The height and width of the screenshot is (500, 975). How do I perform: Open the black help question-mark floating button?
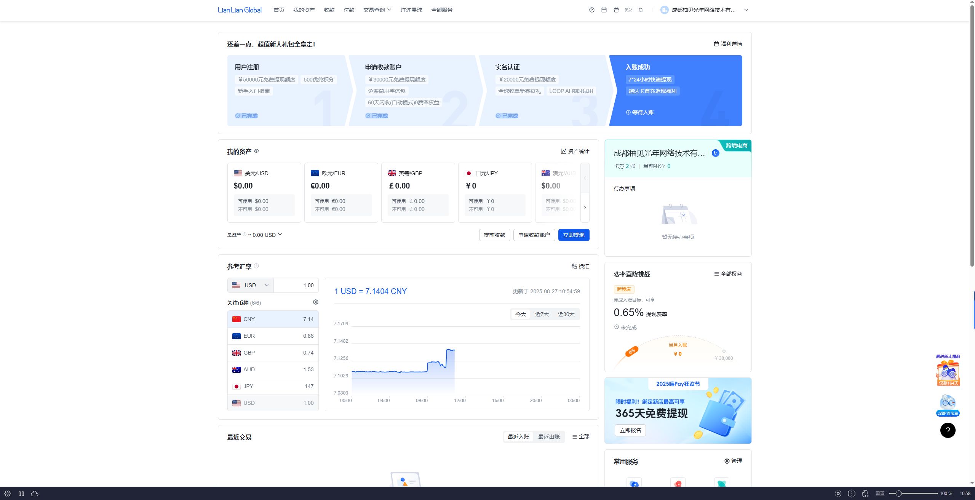pos(948,431)
